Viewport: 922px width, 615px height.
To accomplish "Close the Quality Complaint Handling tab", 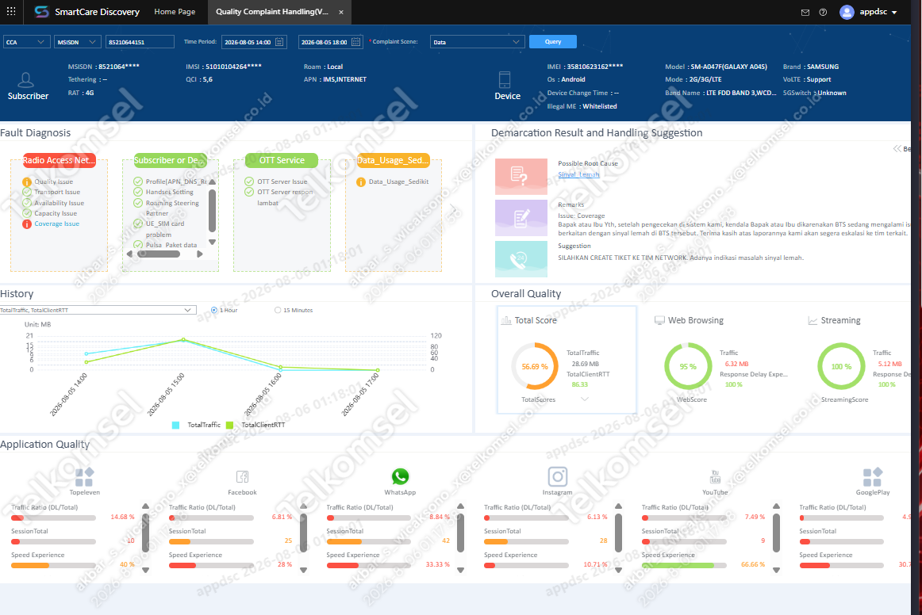I will pyautogui.click(x=341, y=12).
